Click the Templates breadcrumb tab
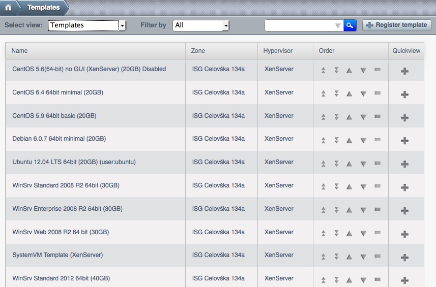This screenshot has width=436, height=287. click(x=43, y=8)
